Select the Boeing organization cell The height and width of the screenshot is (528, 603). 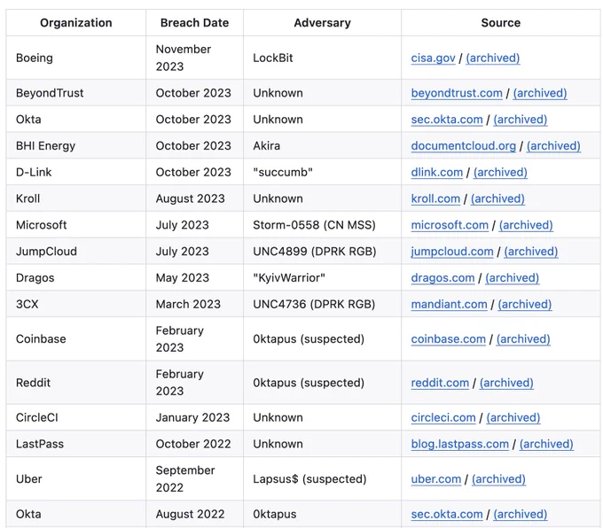(76, 58)
